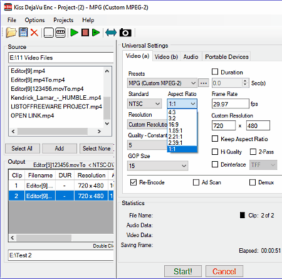Open the GOP Size dropdown
Image resolution: width=282 pixels, height=279 pixels.
coord(157,166)
